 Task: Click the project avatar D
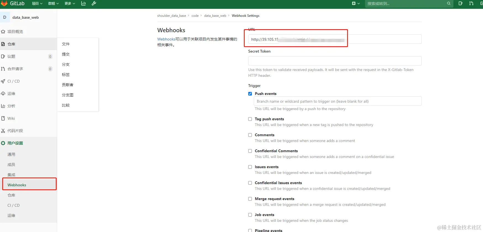coord(5,17)
